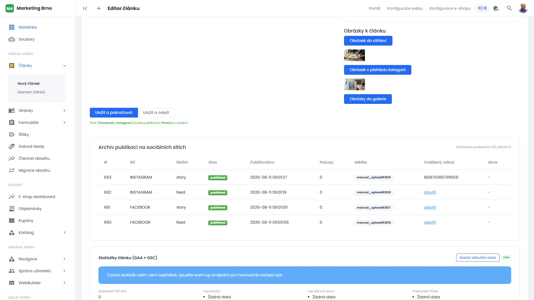The width and height of the screenshot is (534, 300).
Task: Click Načíst aktuální data button
Action: [478, 258]
